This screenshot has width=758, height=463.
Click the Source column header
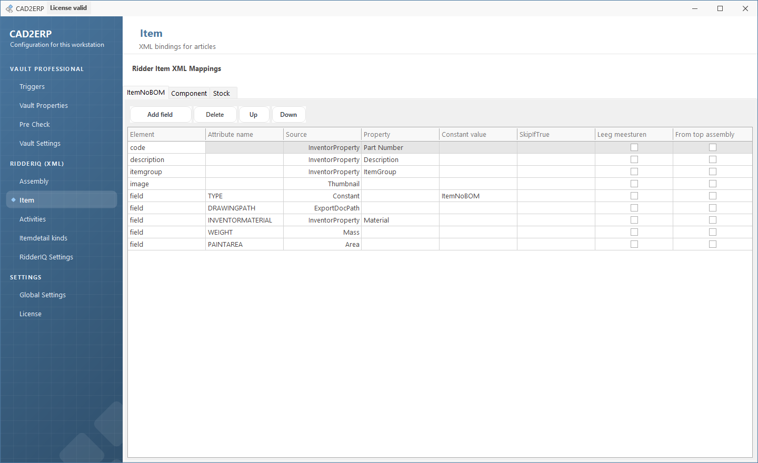(323, 134)
